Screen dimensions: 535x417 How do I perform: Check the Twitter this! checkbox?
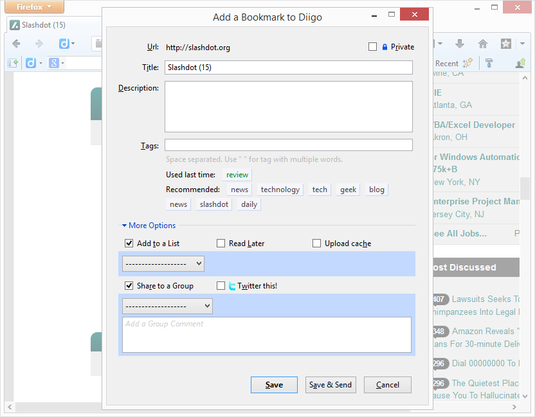[221, 285]
